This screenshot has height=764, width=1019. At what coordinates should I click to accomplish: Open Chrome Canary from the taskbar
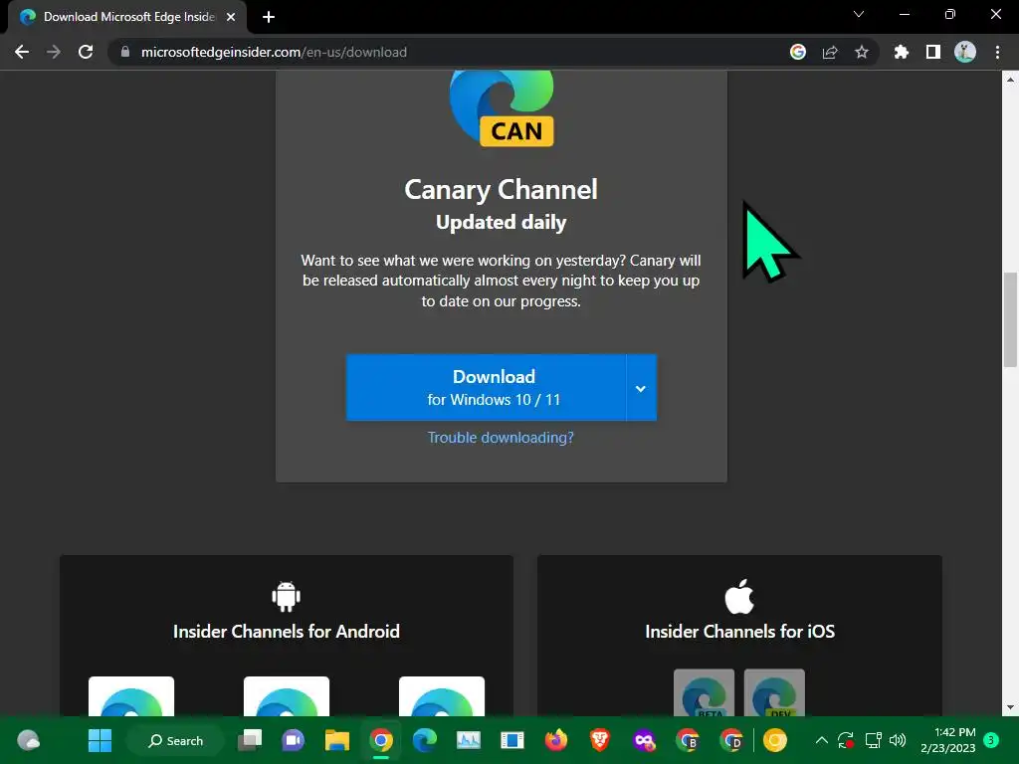coord(774,740)
